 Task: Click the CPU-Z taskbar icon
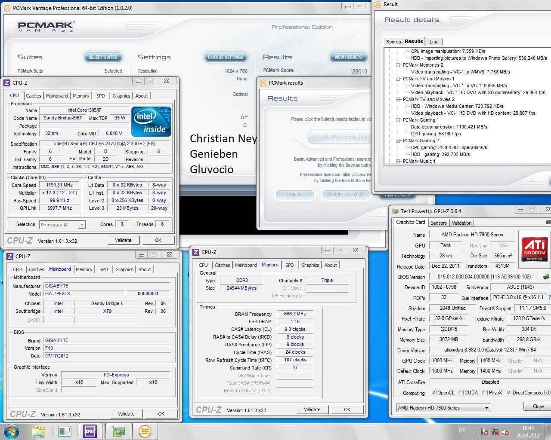[90, 431]
